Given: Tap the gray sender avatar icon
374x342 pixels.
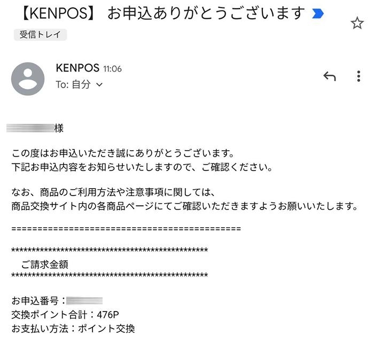Looking at the screenshot, I should (28, 79).
